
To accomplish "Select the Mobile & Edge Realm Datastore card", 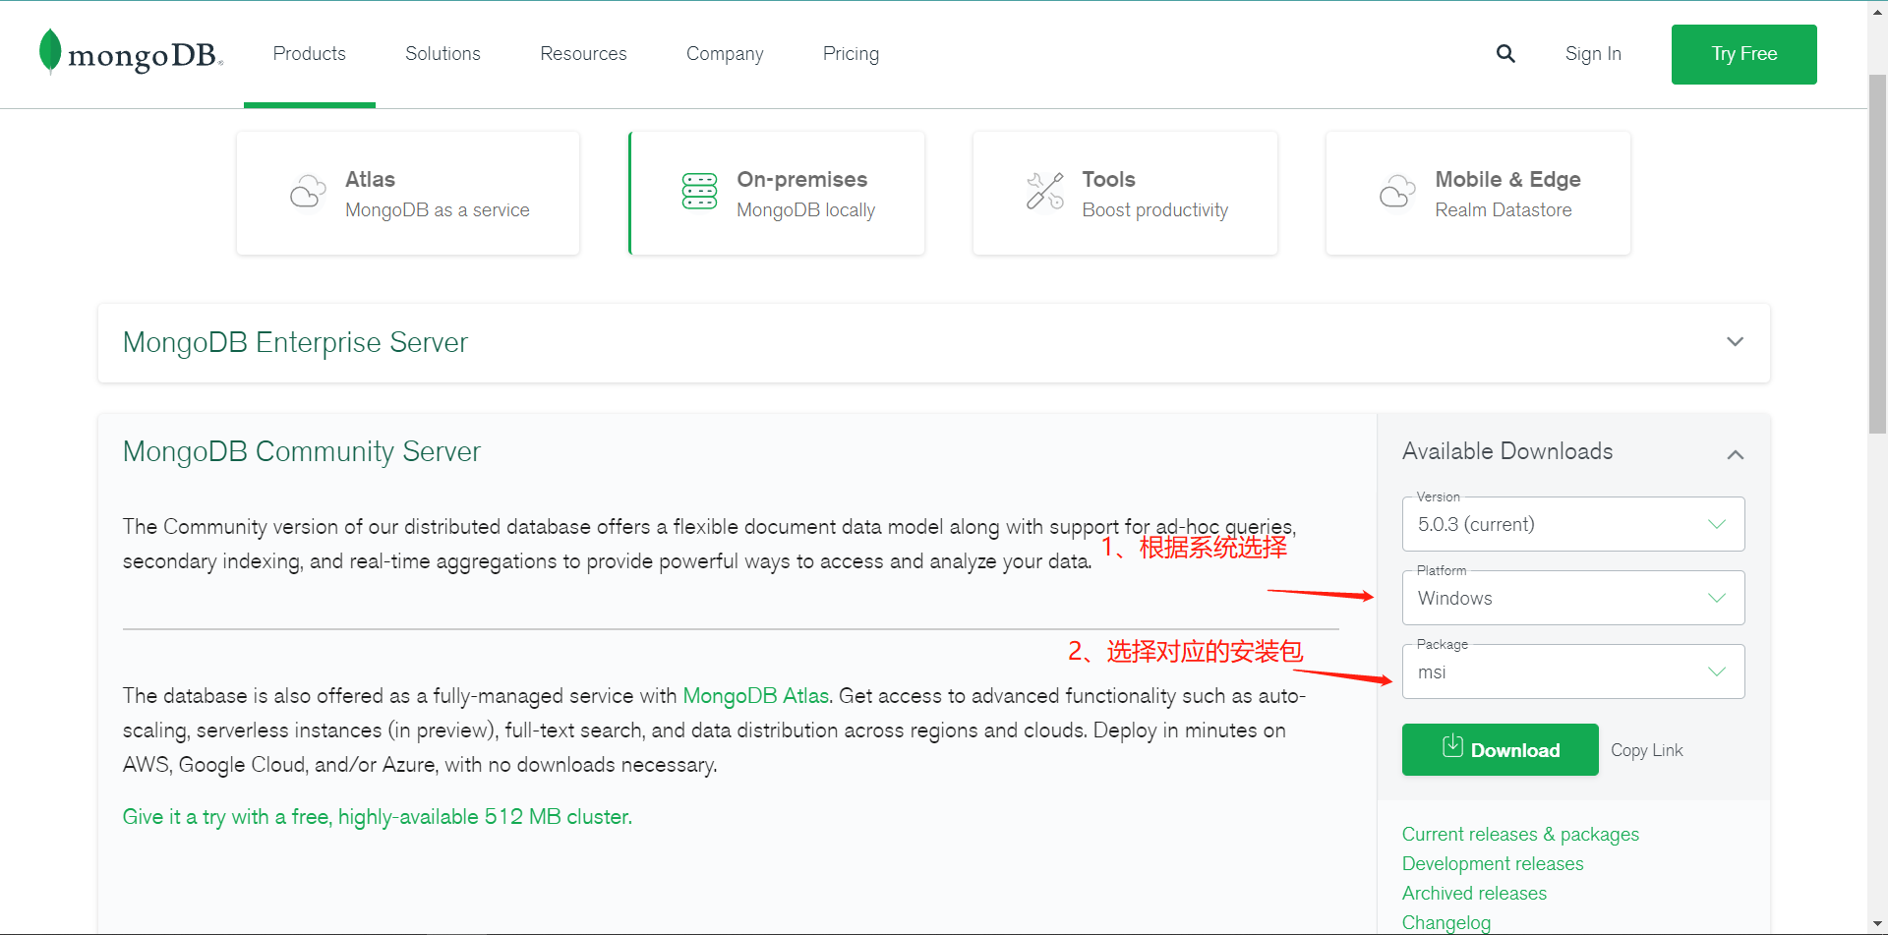I will (x=1478, y=193).
